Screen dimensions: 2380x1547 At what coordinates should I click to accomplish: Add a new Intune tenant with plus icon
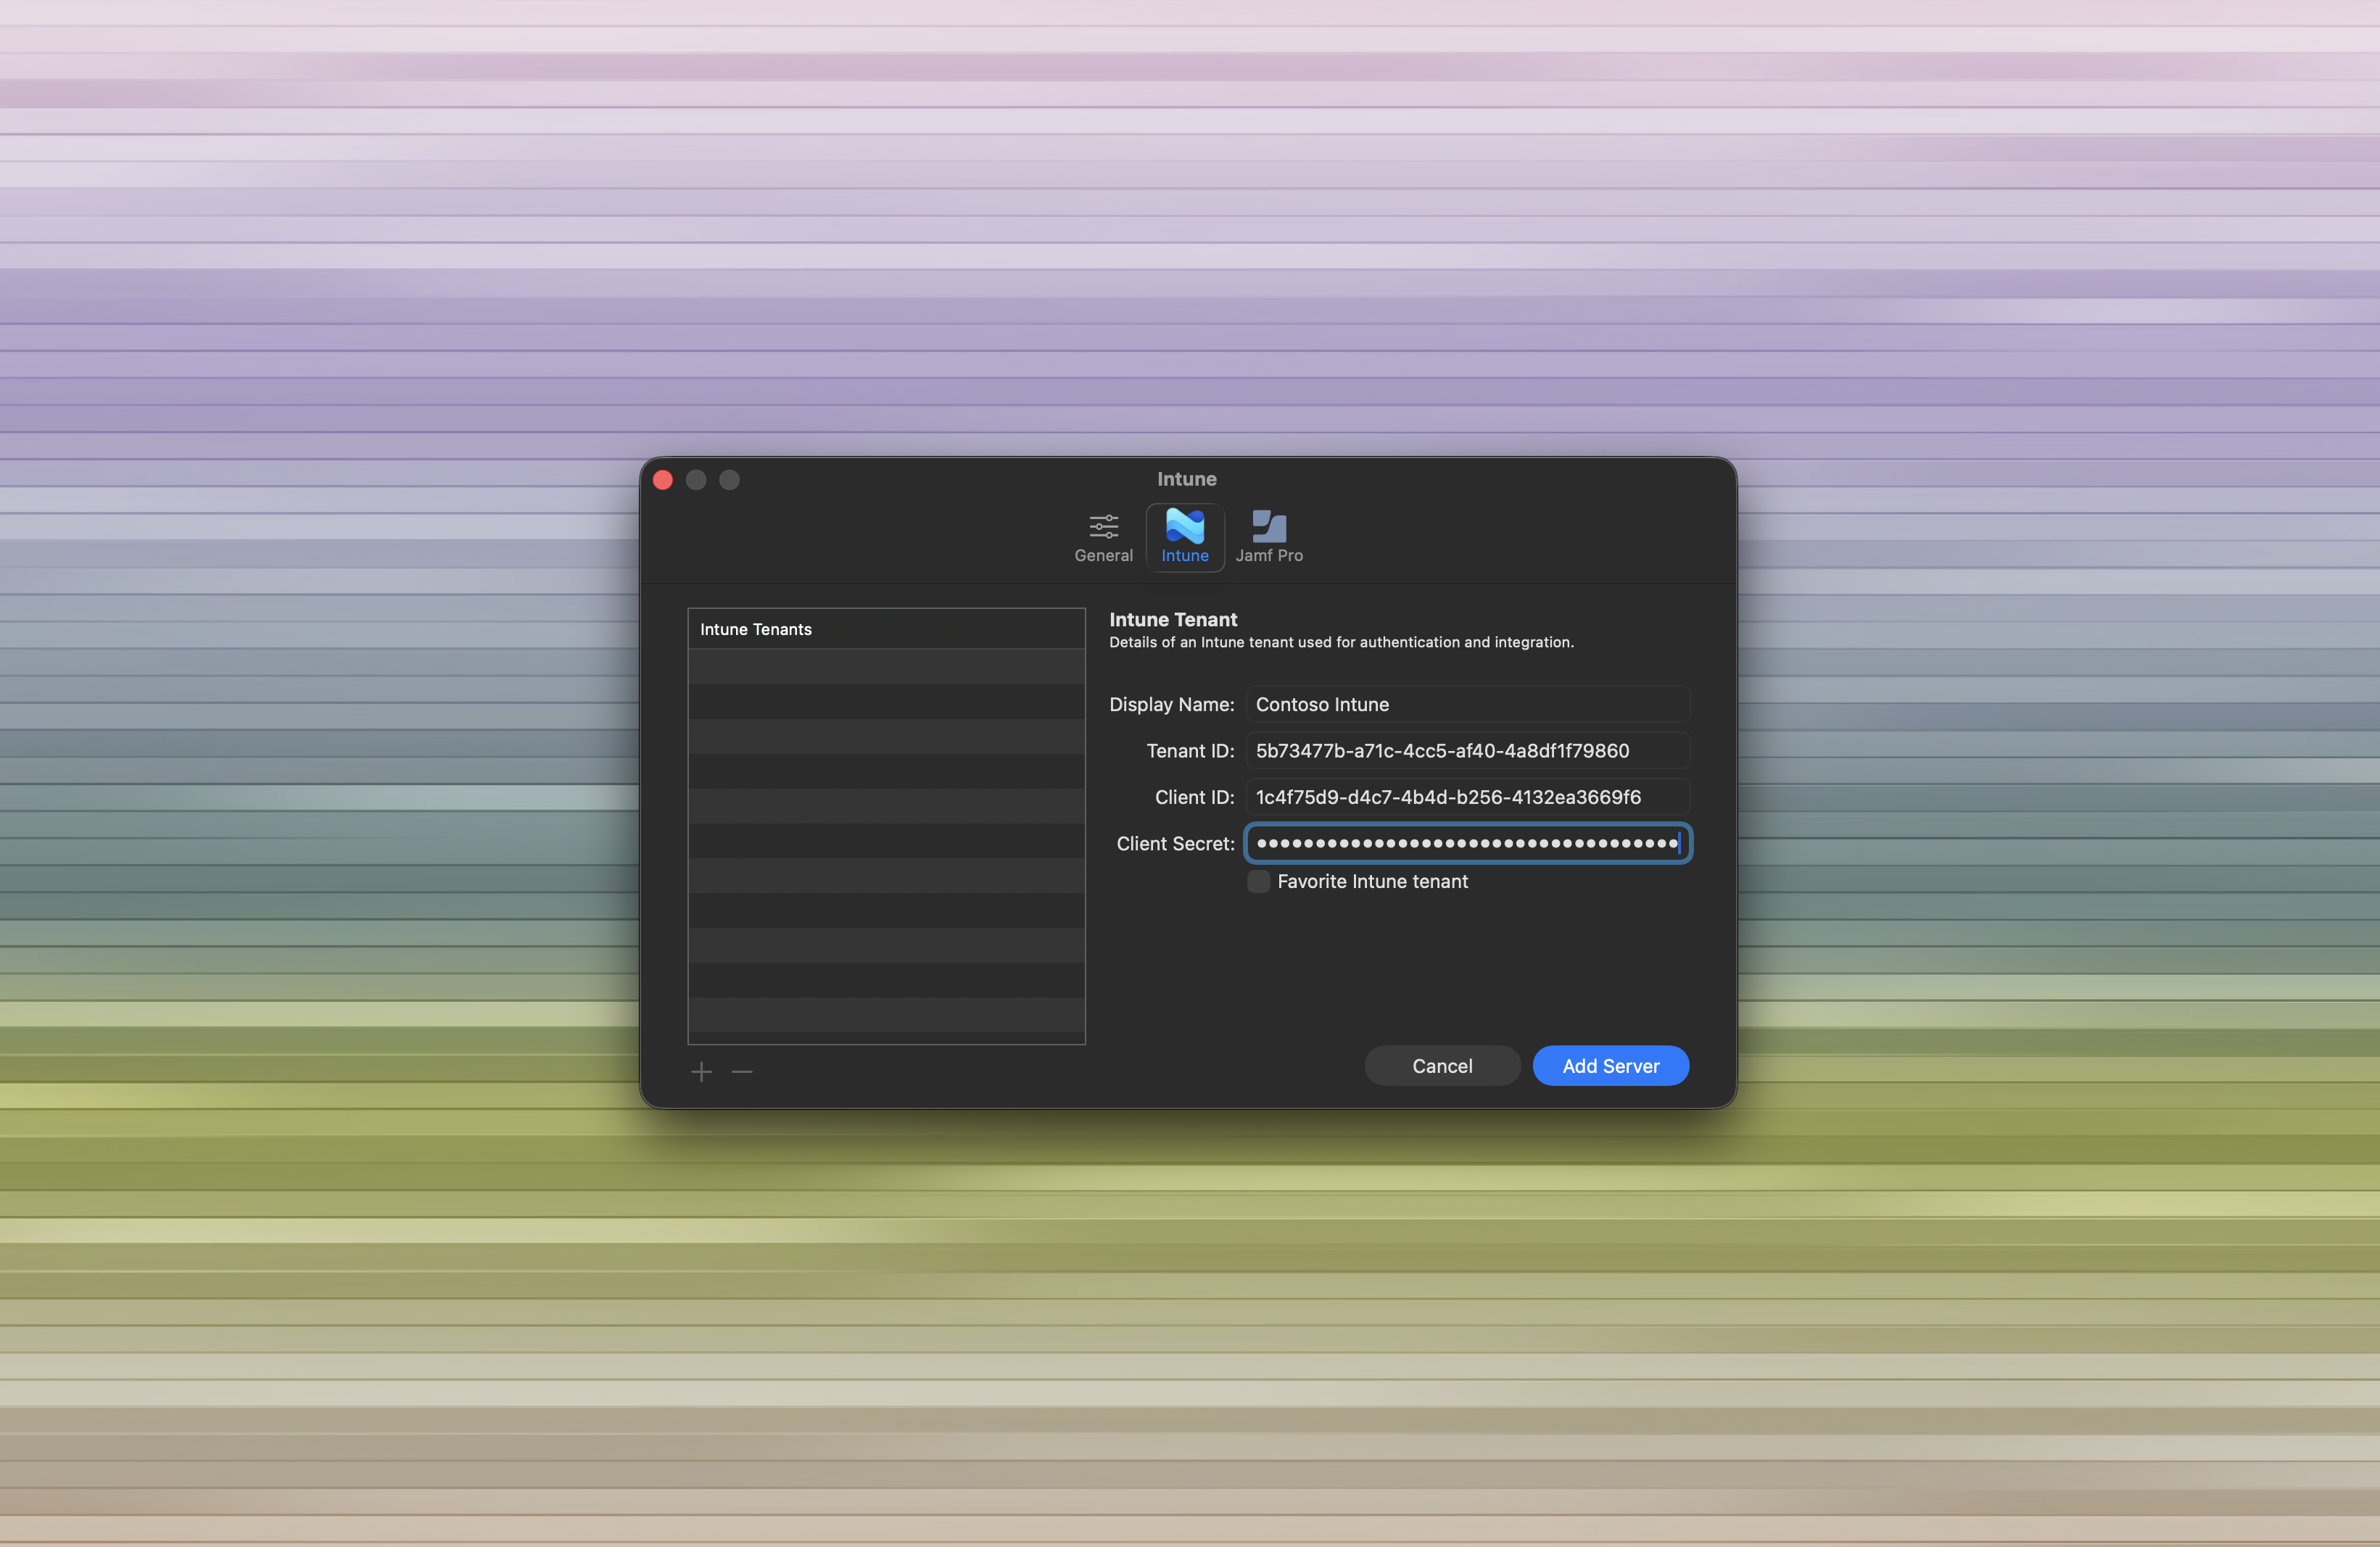coord(701,1072)
